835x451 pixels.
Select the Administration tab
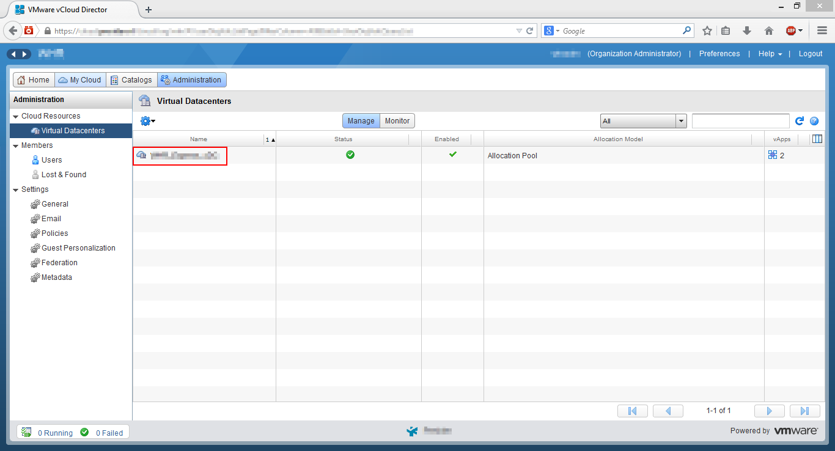point(192,80)
